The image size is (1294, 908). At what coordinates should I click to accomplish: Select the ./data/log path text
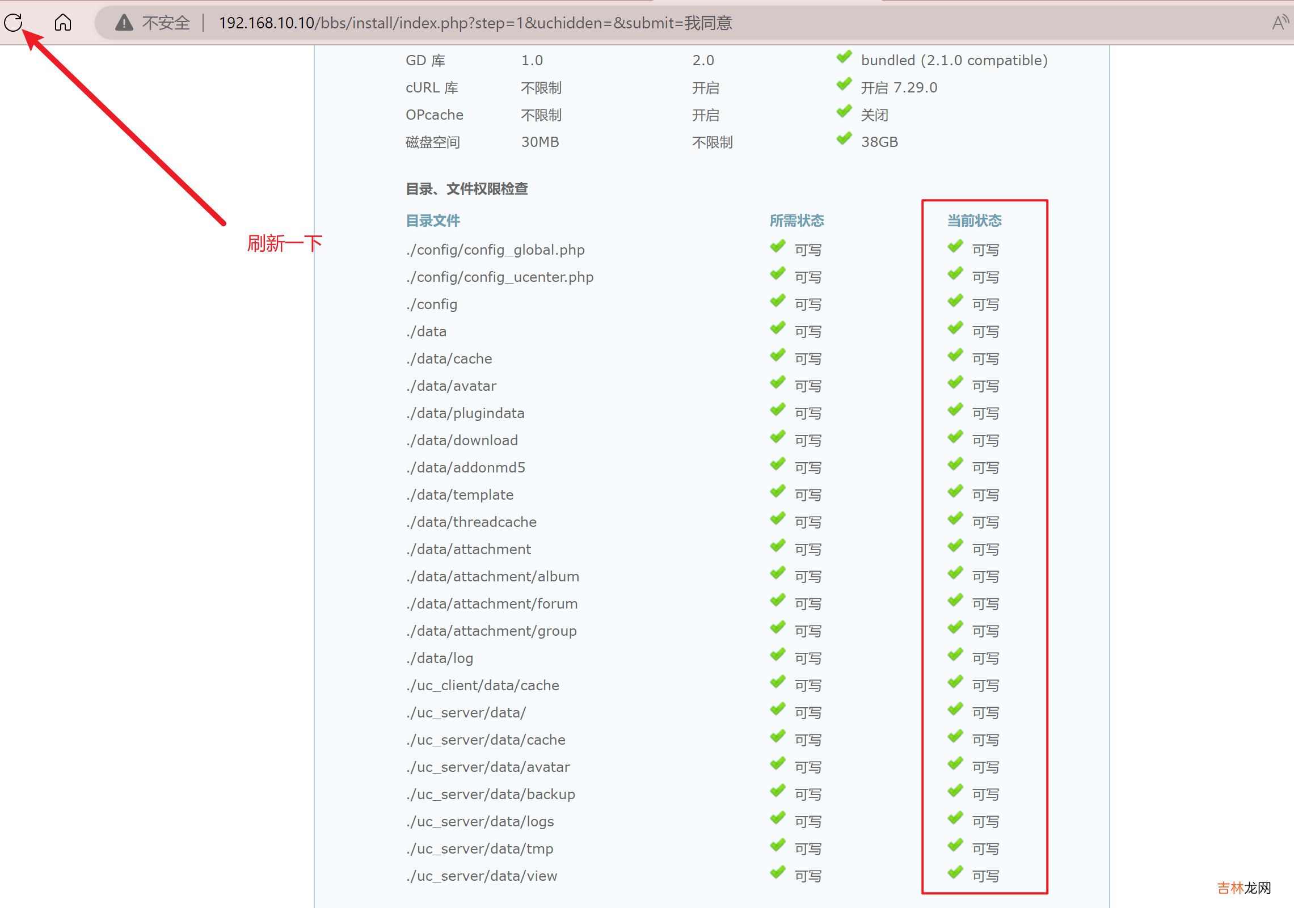coord(440,658)
